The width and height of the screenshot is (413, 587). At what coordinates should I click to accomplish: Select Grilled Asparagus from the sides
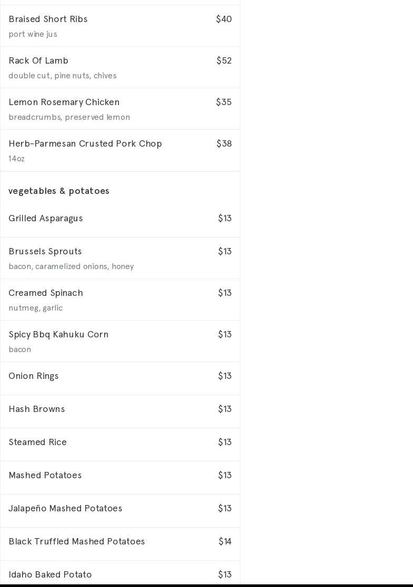click(46, 218)
